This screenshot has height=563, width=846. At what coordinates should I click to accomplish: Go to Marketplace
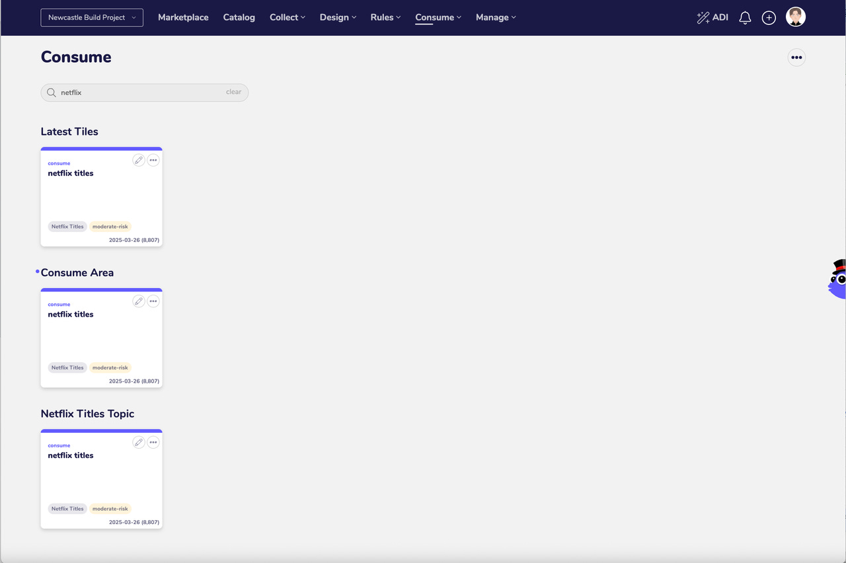point(183,17)
